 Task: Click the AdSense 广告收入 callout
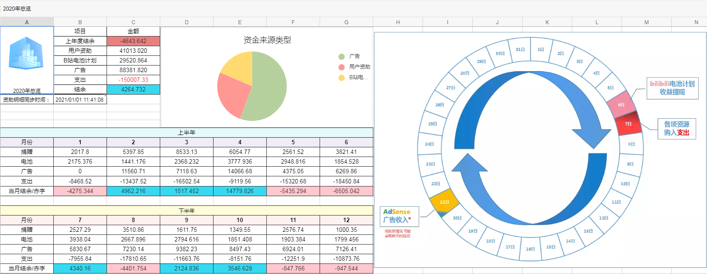(399, 216)
